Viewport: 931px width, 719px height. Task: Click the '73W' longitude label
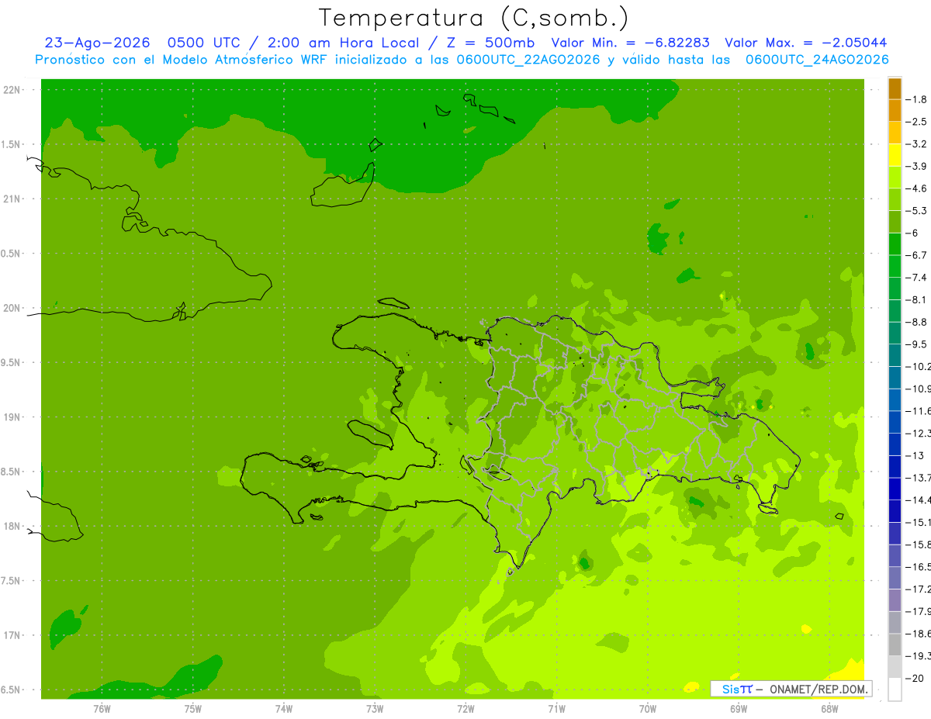coord(375,708)
